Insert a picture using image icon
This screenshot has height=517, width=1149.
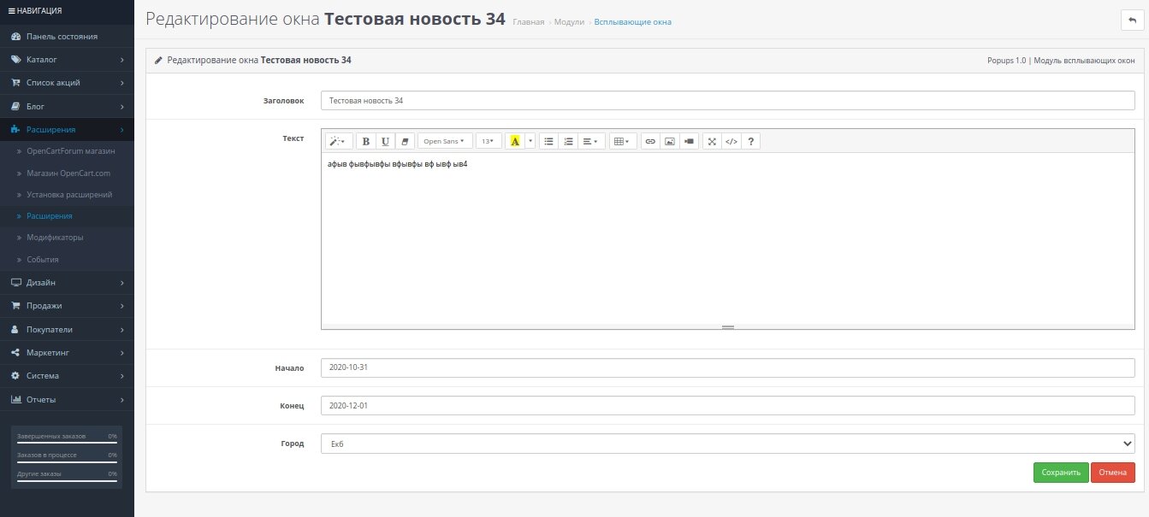(x=670, y=141)
